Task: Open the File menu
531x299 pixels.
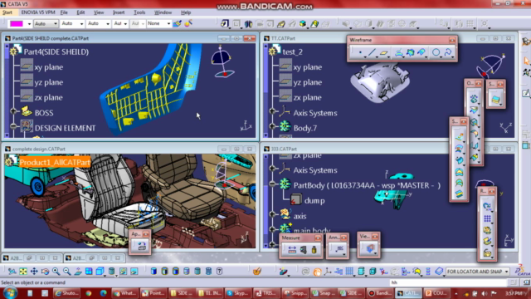Action: click(x=64, y=12)
